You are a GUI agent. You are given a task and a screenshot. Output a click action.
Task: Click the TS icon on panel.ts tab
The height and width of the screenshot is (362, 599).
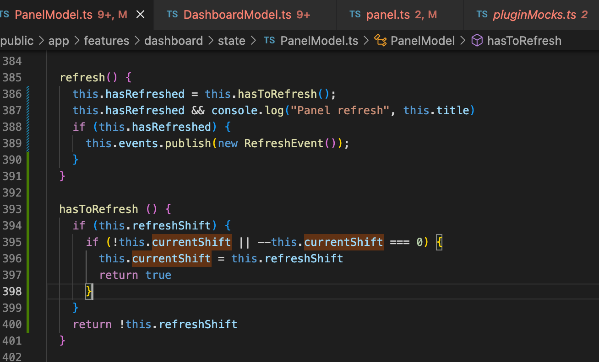coord(355,14)
